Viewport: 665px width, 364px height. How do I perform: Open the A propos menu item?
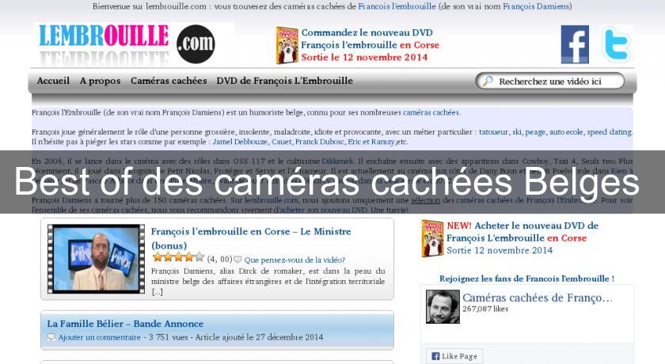coord(100,81)
